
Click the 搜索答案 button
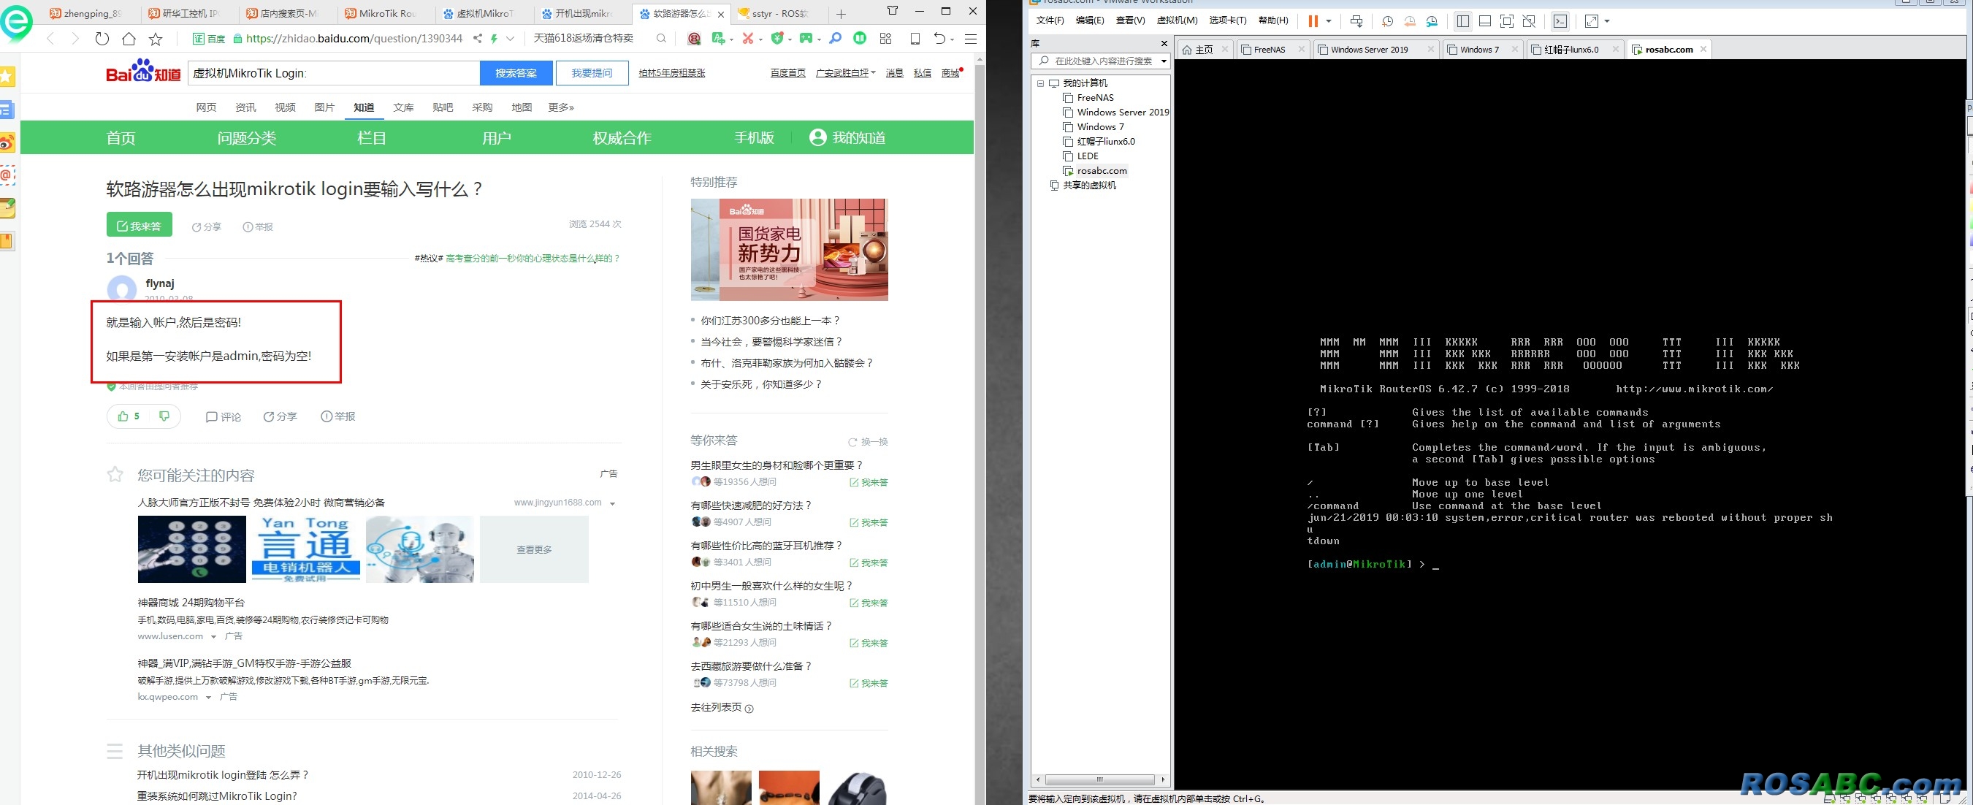(x=516, y=73)
